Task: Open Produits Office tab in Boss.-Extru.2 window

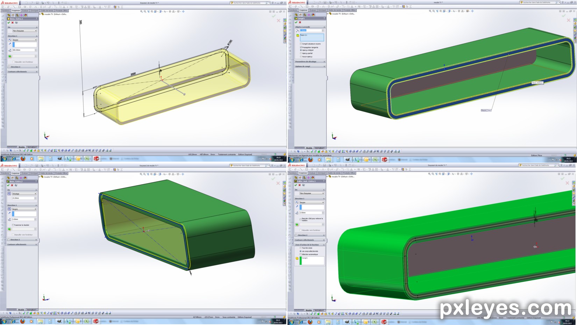Action: click(x=61, y=173)
